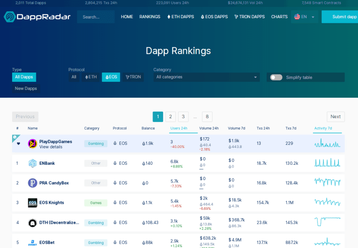Go to page 2 of rankings
The image size is (358, 248).
(x=170, y=117)
